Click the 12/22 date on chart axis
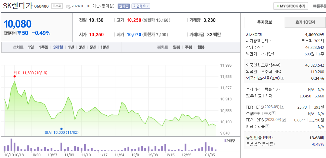 (186, 155)
